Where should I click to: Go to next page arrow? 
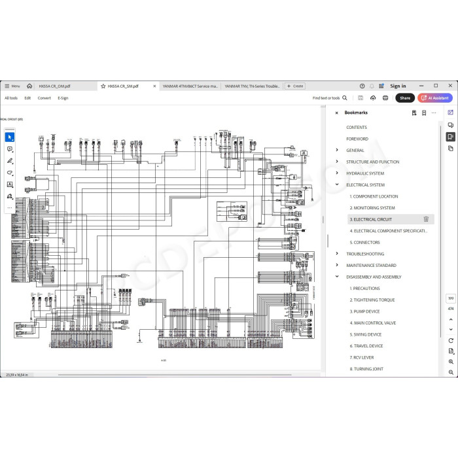point(451,329)
